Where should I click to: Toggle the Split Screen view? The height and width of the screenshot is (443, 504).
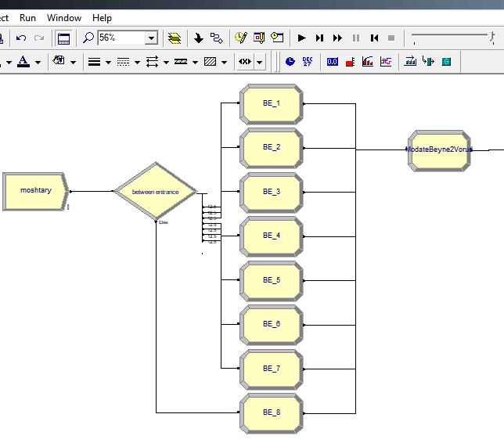pos(63,38)
